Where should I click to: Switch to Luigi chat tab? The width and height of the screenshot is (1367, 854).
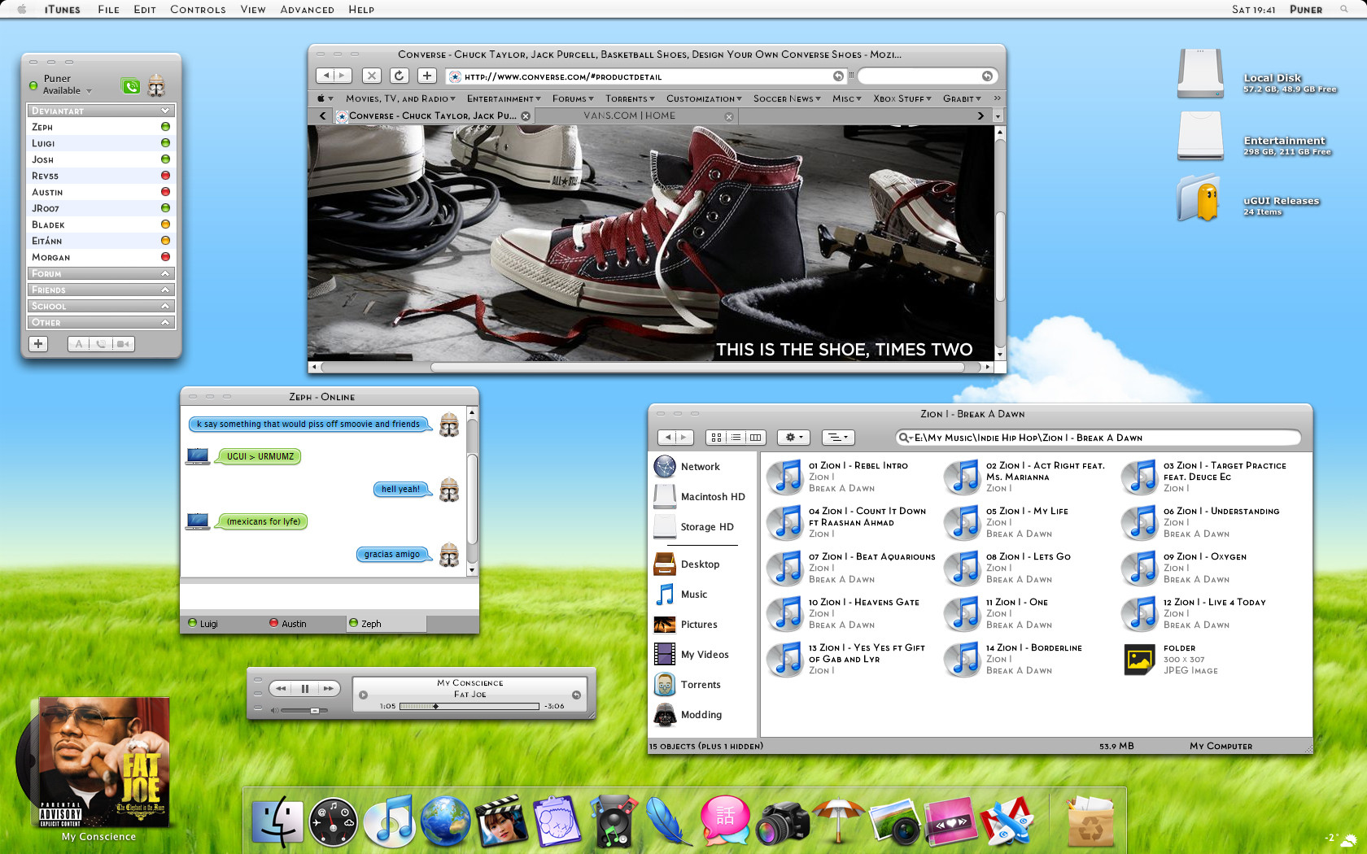[208, 624]
